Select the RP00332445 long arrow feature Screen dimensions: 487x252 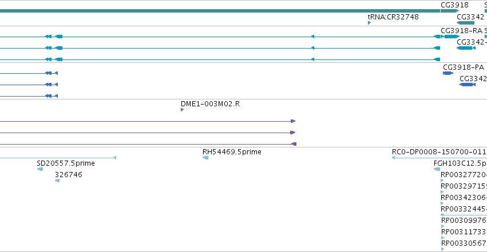click(x=464, y=215)
